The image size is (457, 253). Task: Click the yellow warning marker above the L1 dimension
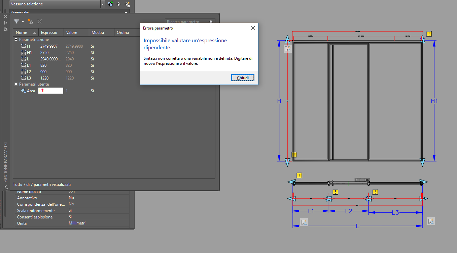(335, 192)
